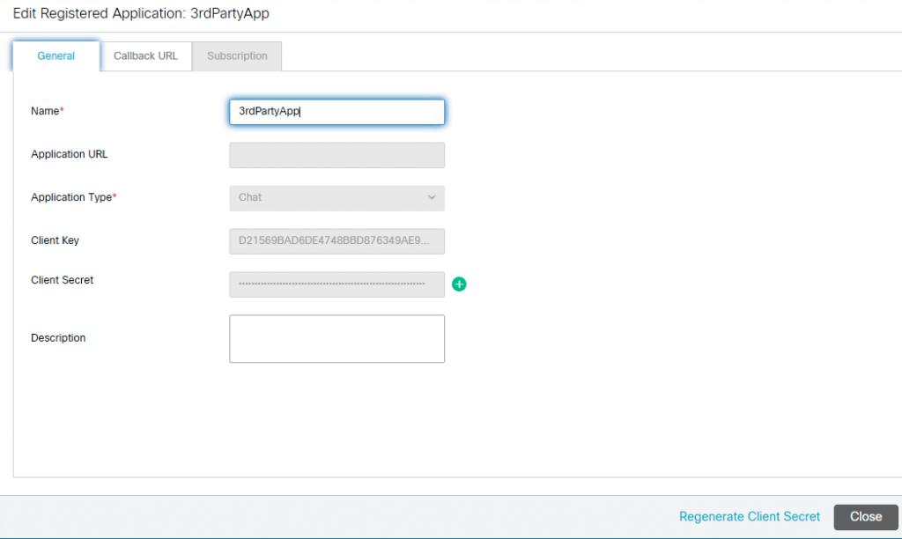Click the Client Key field
Viewport: 902px width, 539px height.
tap(336, 240)
